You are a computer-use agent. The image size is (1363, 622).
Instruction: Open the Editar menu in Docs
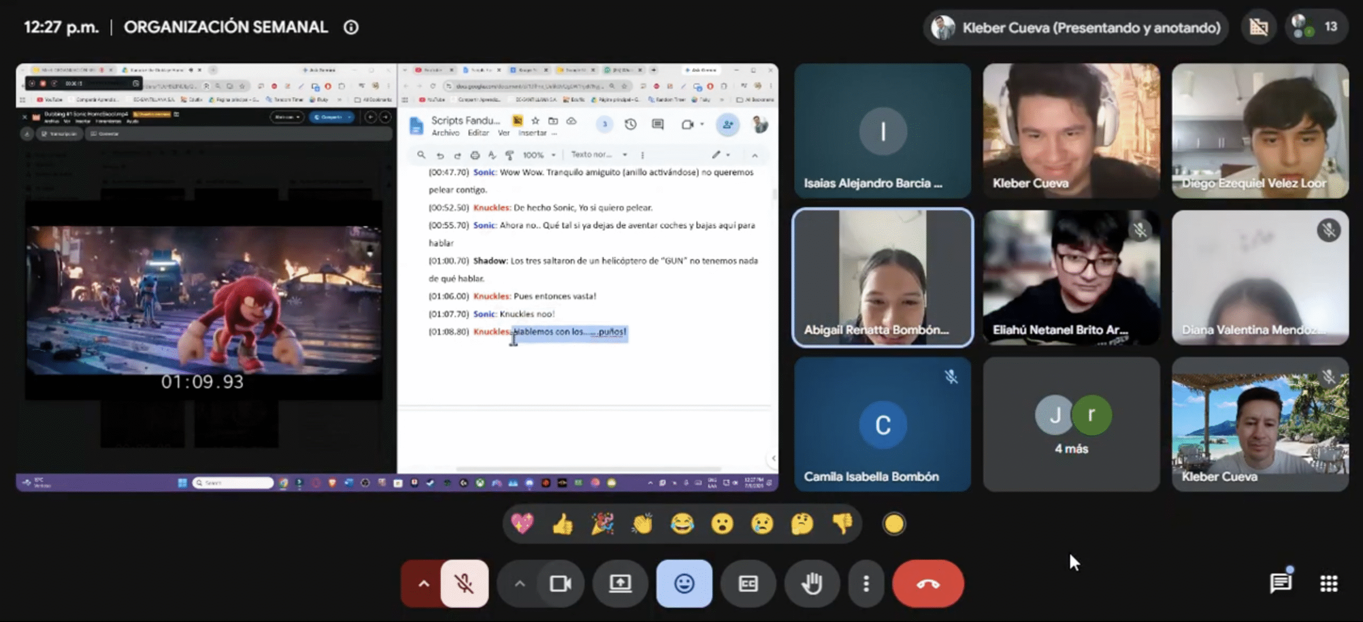478,133
